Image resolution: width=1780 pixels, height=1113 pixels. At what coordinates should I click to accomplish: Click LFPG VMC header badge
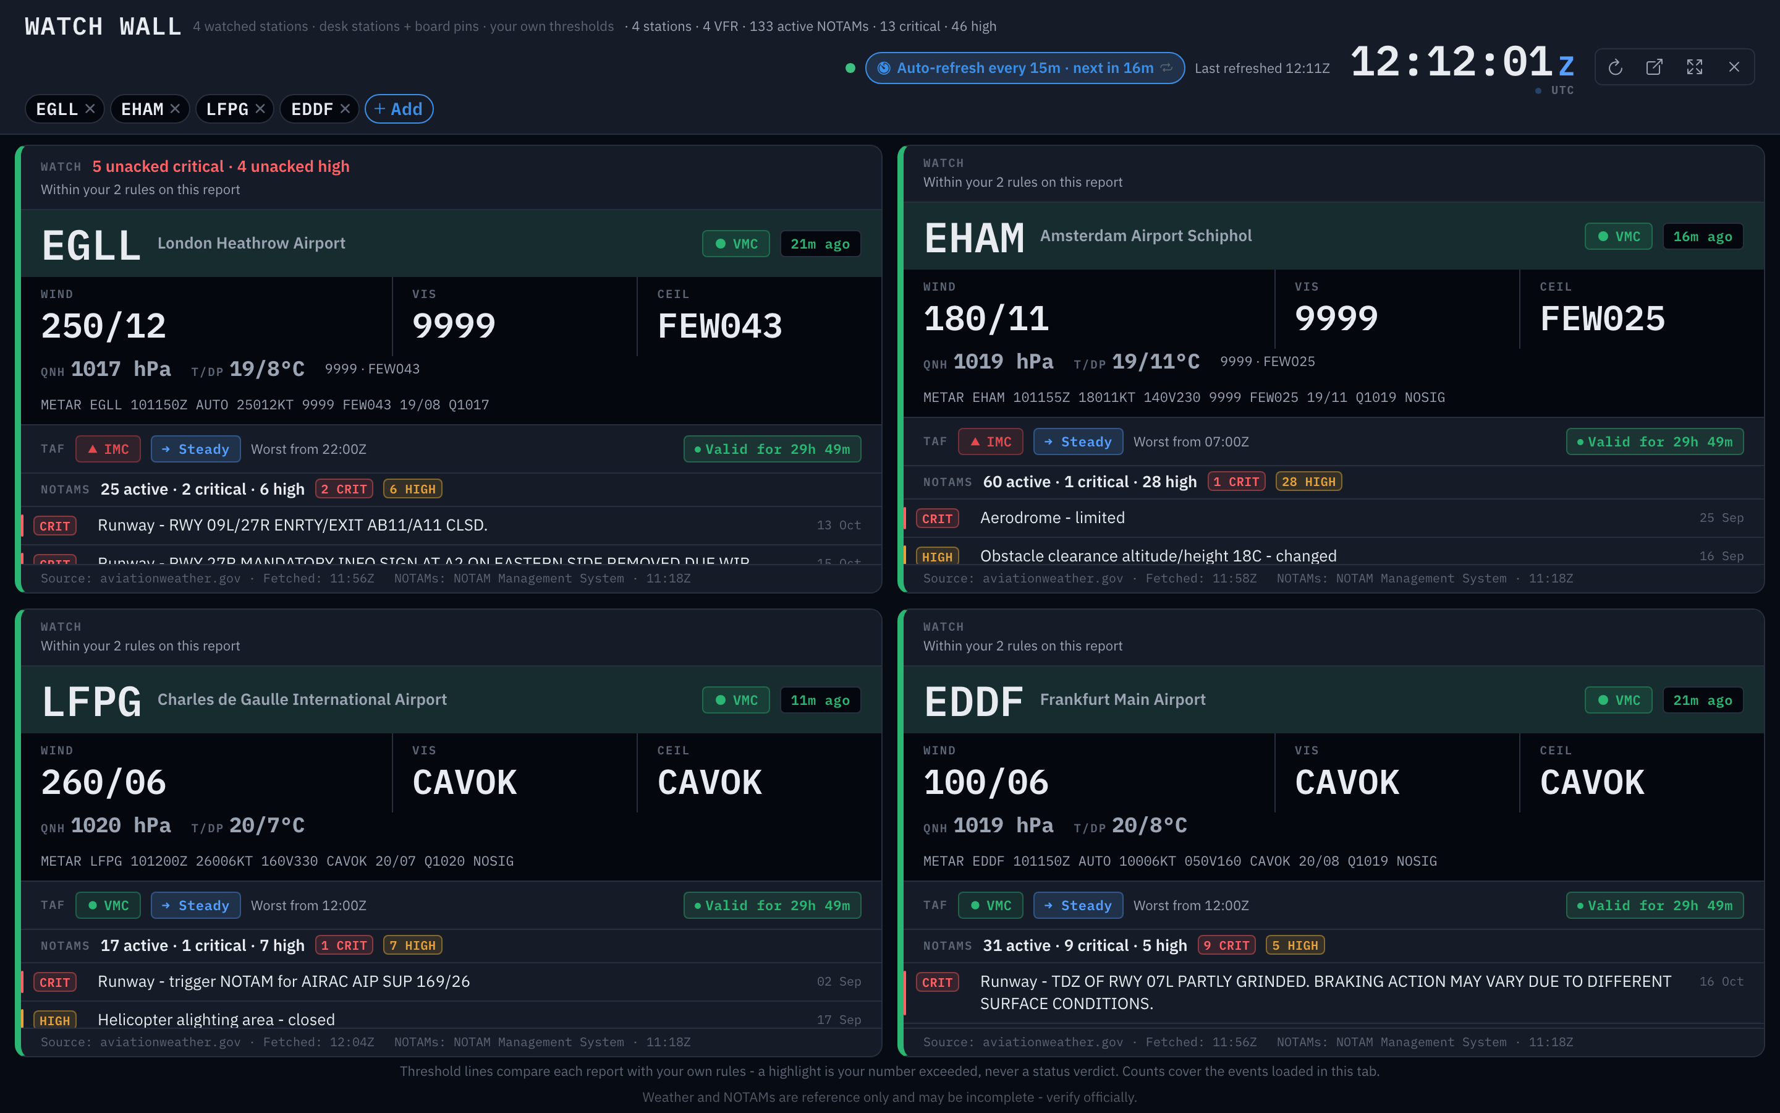click(735, 700)
